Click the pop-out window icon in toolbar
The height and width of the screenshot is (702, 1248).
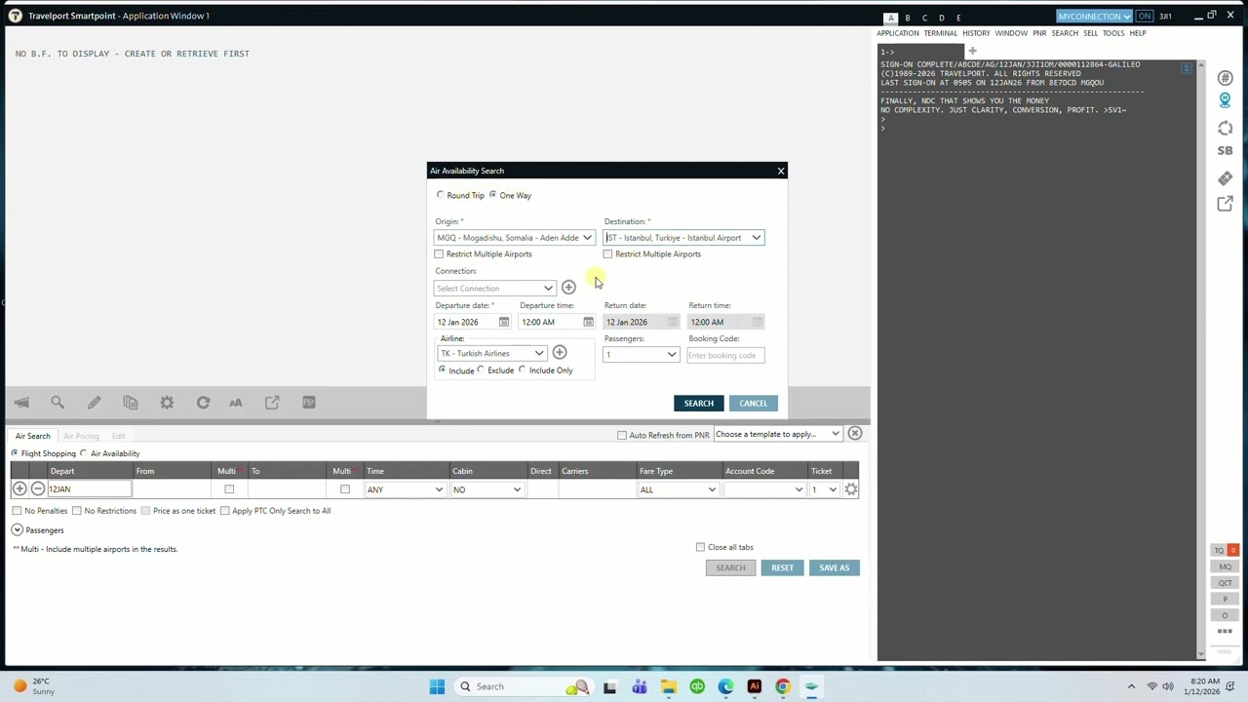point(272,402)
